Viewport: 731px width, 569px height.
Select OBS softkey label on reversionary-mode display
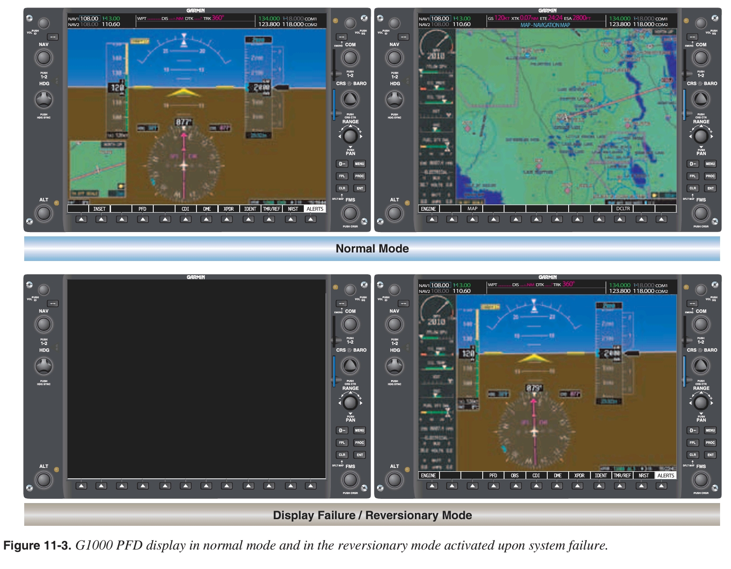[x=515, y=476]
